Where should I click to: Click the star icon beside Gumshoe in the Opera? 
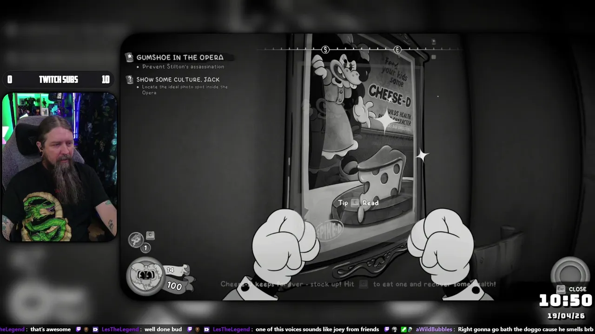(x=129, y=57)
